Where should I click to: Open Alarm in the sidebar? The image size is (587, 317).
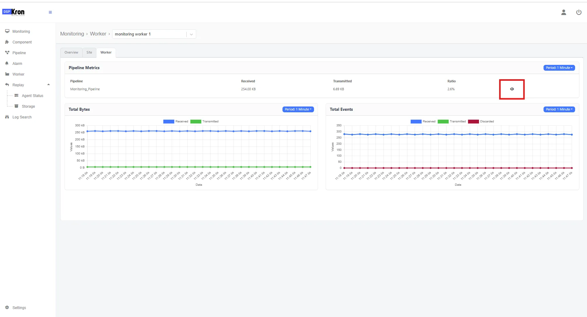click(17, 63)
